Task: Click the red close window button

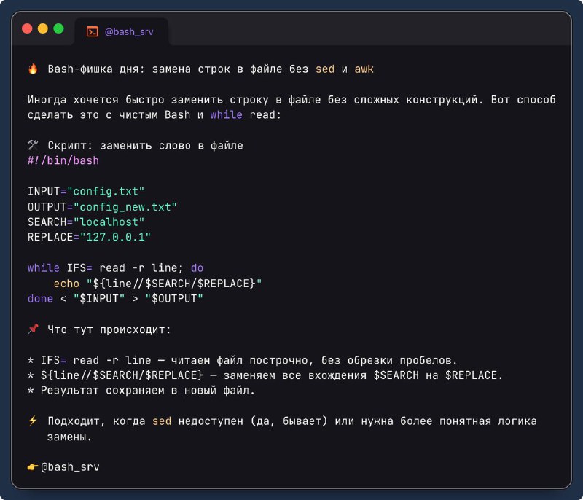Action: (27, 28)
